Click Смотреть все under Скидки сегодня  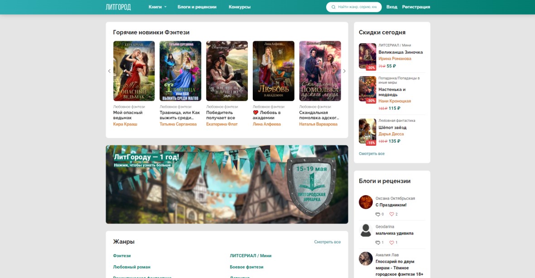(x=371, y=153)
